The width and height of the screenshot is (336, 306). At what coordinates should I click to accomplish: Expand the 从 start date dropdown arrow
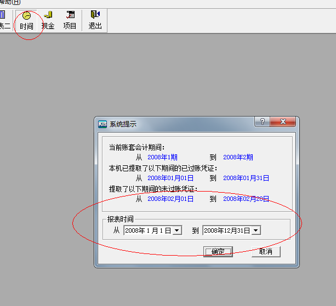point(177,231)
